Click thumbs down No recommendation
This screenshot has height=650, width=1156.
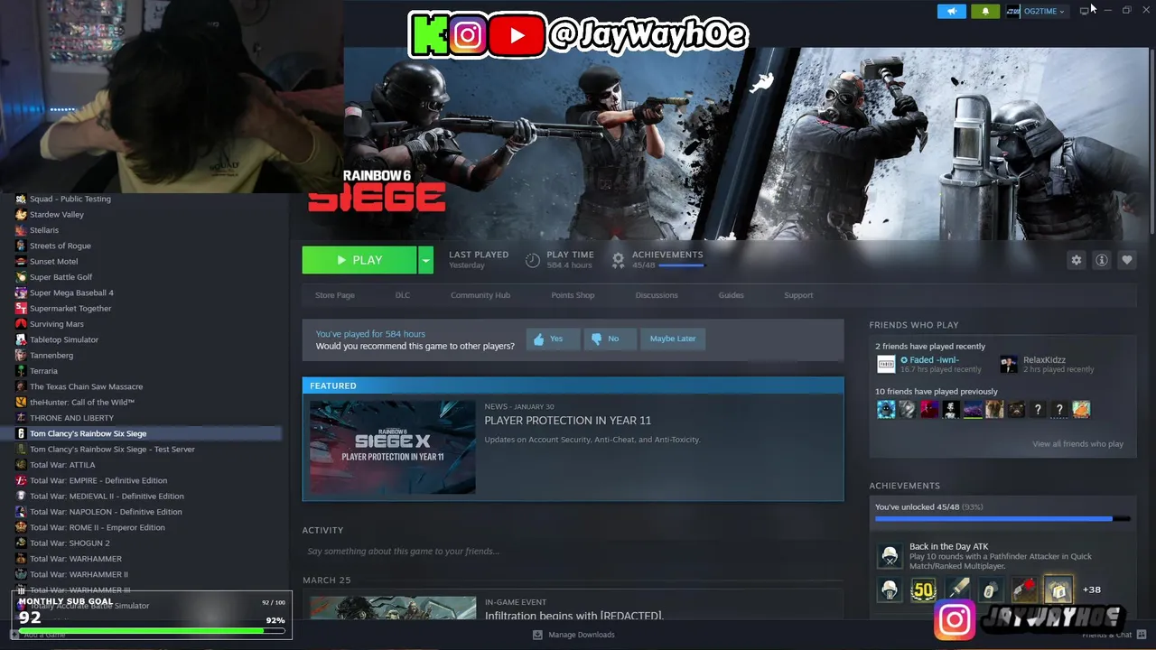[609, 339]
